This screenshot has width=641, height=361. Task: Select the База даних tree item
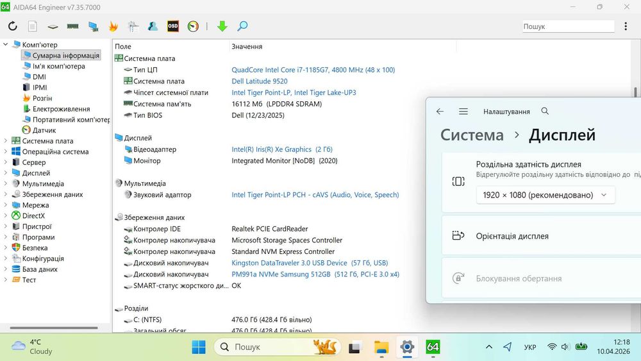[40, 269]
